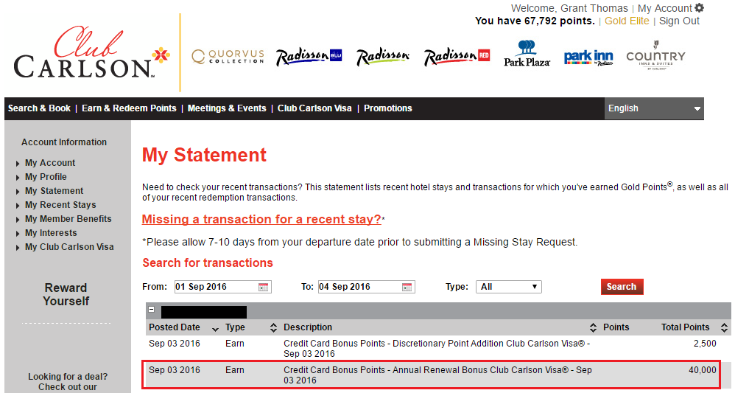Open the Radisson Red brand logo

[x=457, y=57]
